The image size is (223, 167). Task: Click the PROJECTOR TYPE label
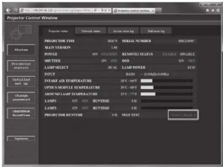click(x=60, y=41)
